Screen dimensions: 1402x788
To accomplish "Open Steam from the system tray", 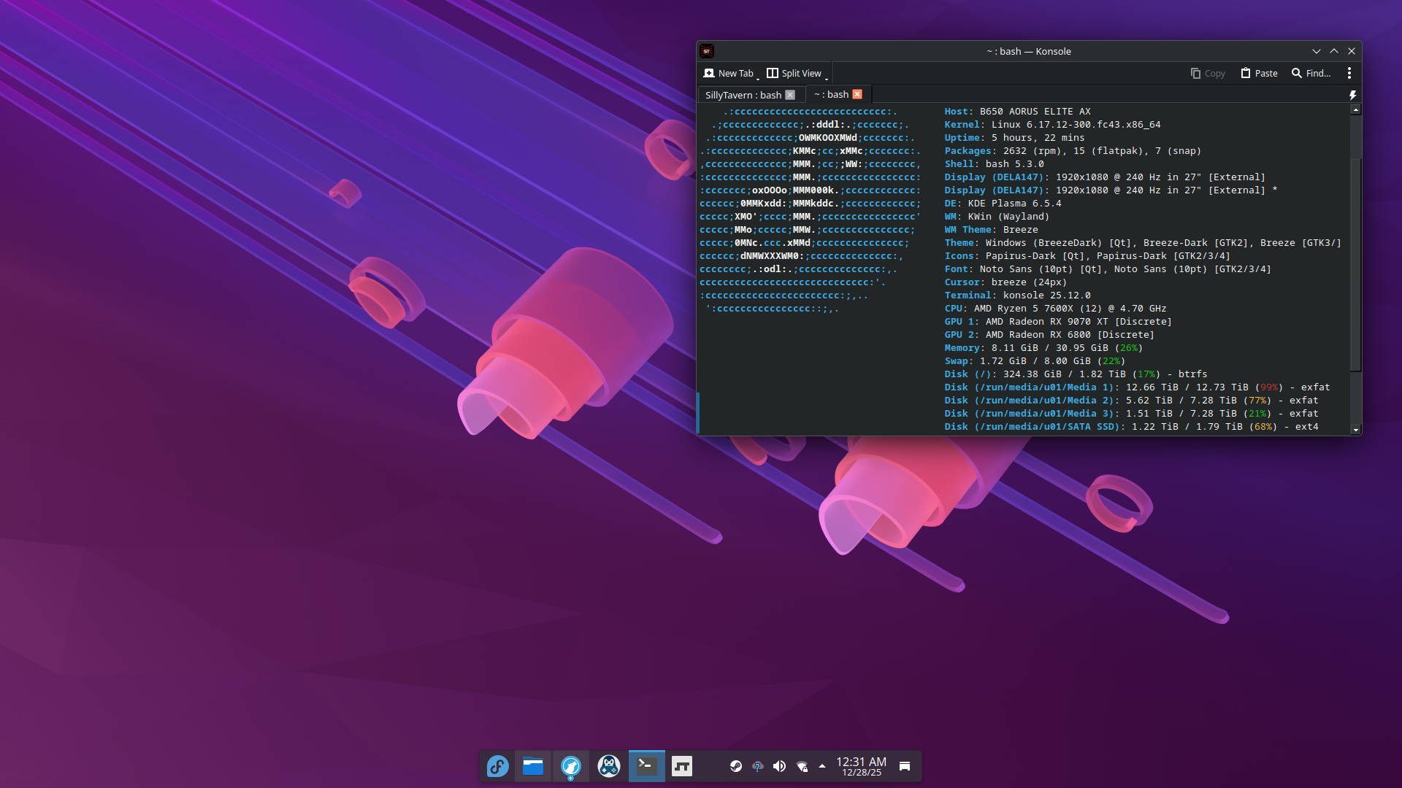I will tap(736, 766).
